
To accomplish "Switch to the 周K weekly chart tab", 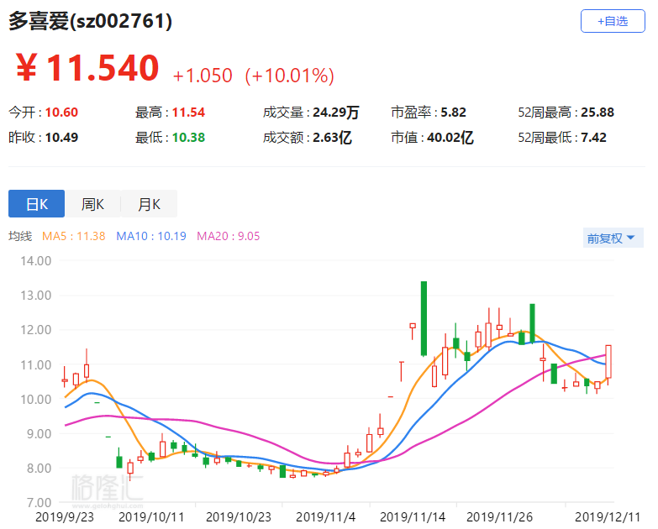I will (x=92, y=204).
